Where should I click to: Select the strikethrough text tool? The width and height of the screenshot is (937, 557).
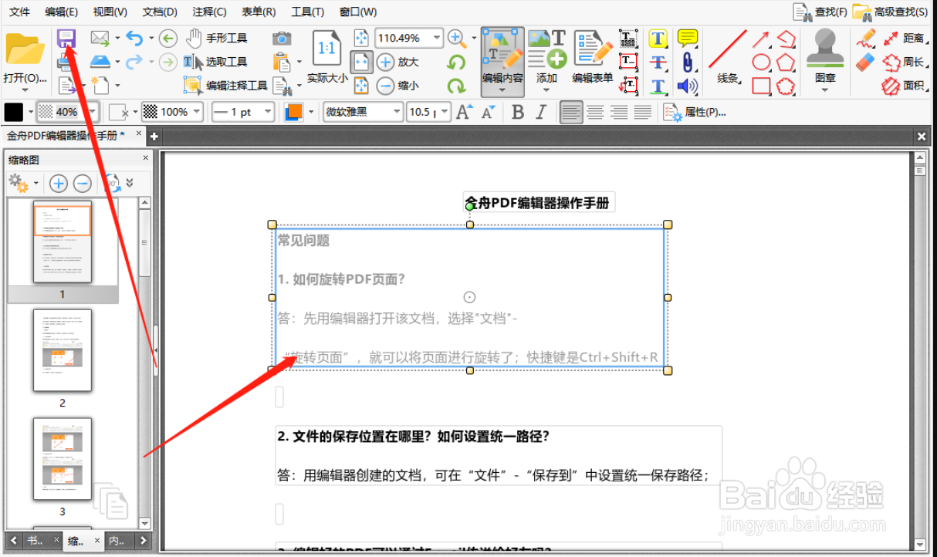point(658,62)
